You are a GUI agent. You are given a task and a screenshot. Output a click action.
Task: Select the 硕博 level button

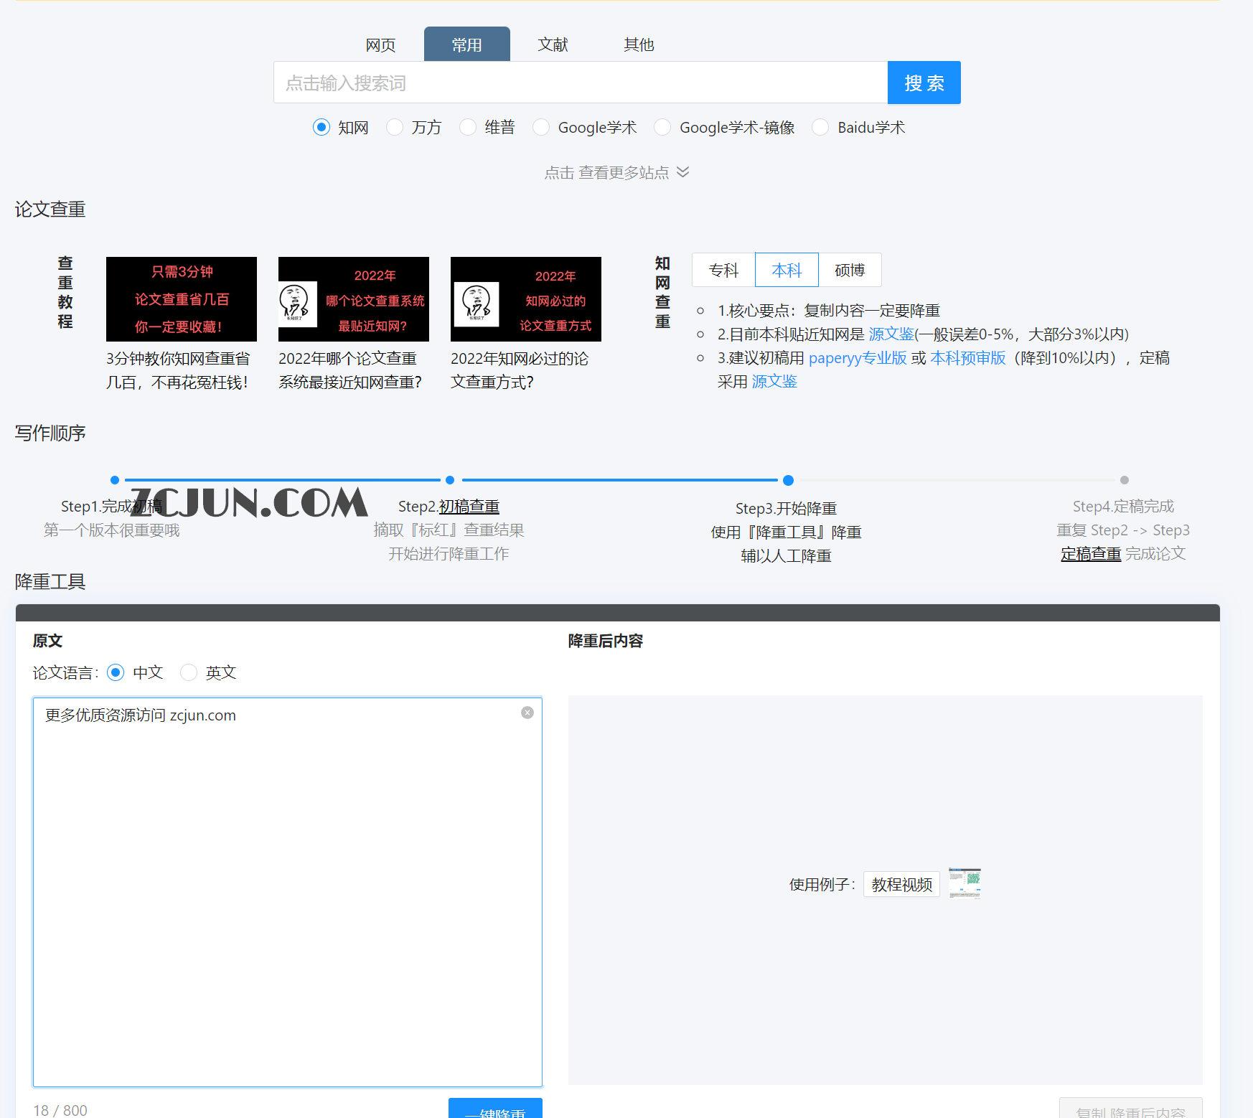(850, 270)
